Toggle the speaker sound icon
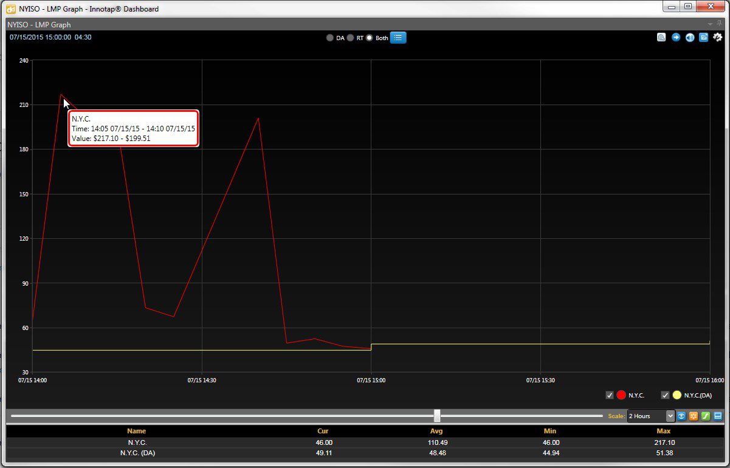The width and height of the screenshot is (730, 468). coord(690,38)
